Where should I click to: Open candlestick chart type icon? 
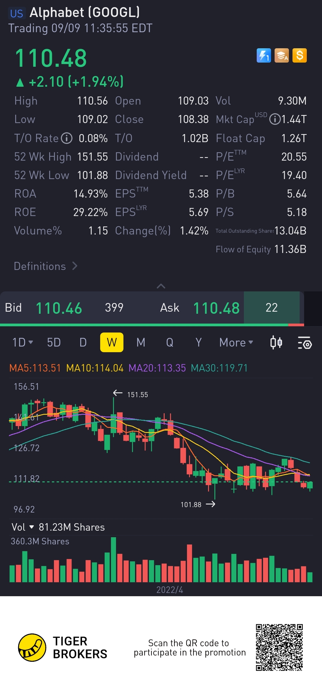click(276, 343)
